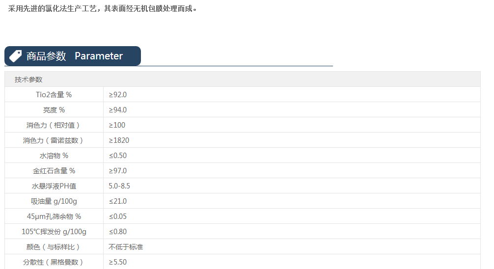
Task: Click the ≥1820 value cell
Action: tap(119, 140)
